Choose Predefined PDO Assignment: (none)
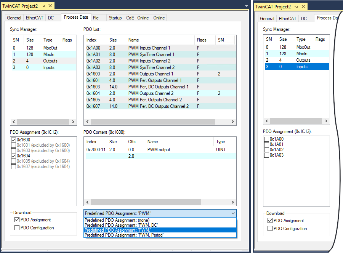343x253 pixels. tap(160, 220)
